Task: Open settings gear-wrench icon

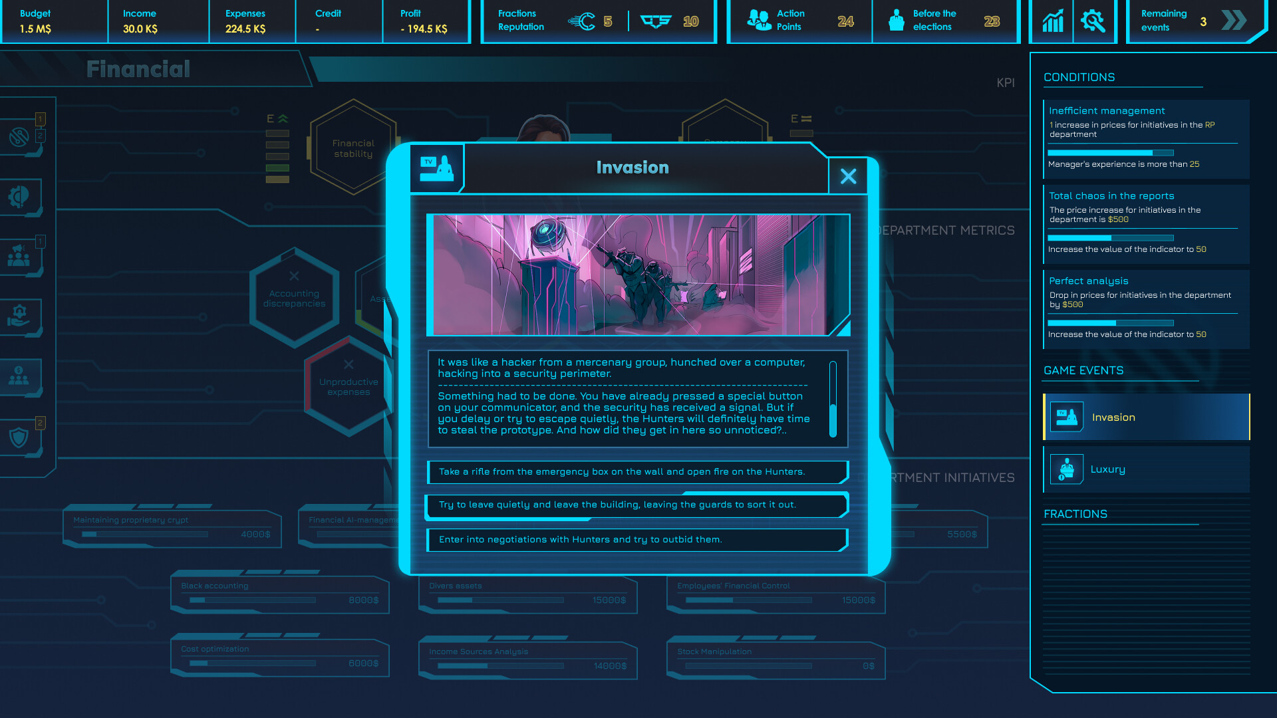Action: click(x=1093, y=21)
